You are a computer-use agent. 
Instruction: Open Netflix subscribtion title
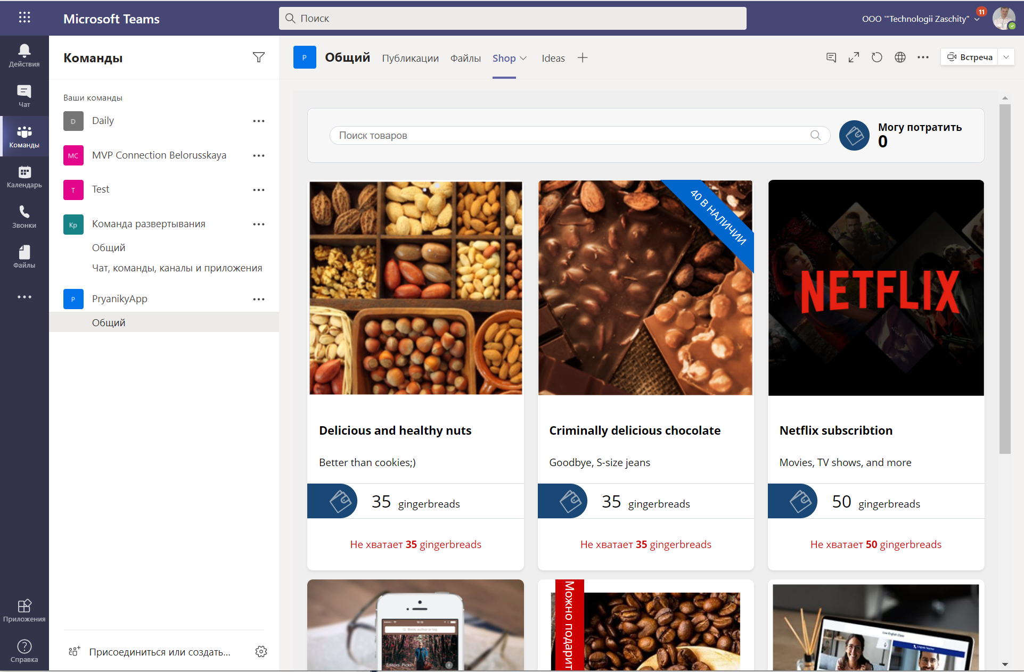point(836,430)
